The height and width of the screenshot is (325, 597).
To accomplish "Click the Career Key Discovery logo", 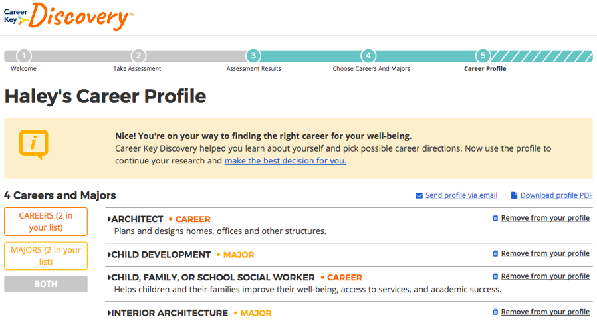I will coord(69,17).
